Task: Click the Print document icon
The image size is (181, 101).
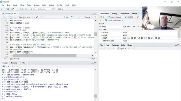Action: 26,9
